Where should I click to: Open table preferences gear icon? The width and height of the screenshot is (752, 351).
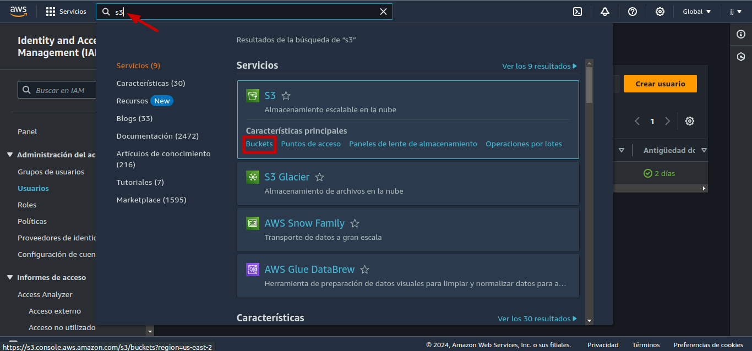point(689,121)
